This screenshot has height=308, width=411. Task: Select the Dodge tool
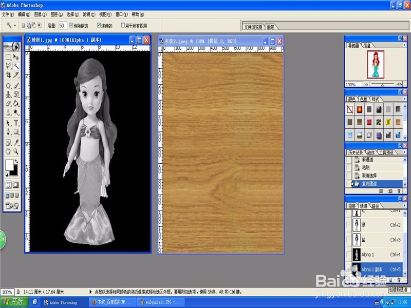(x=16, y=112)
